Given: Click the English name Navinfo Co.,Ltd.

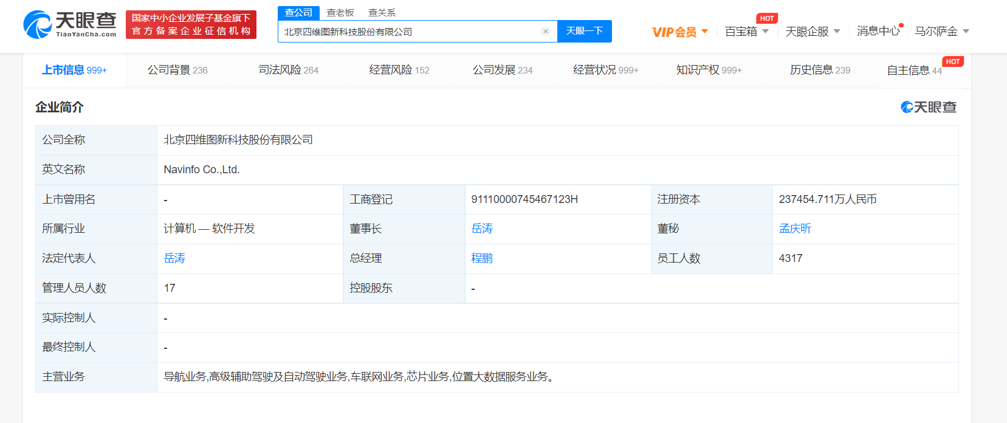Looking at the screenshot, I should [202, 170].
